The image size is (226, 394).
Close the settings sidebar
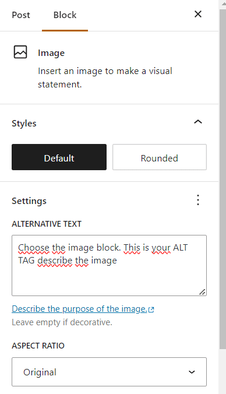point(198,14)
